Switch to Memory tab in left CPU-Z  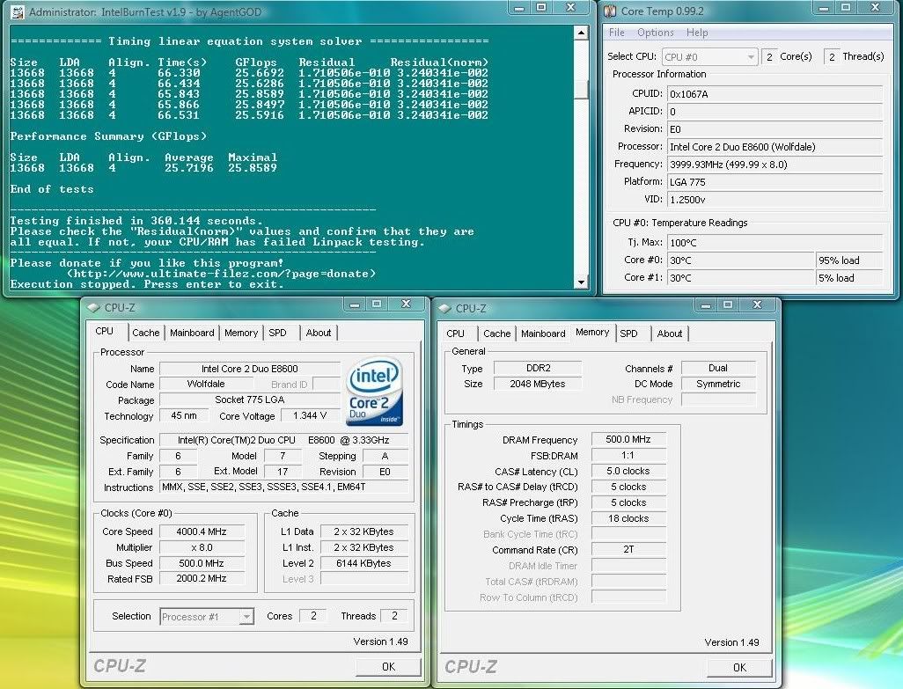[x=241, y=333]
